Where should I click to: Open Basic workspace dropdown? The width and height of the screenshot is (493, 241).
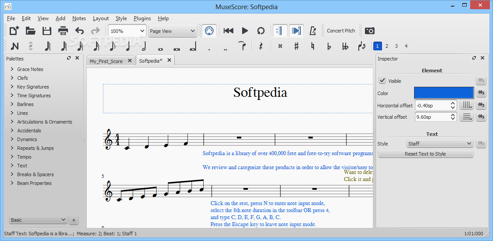(38, 220)
